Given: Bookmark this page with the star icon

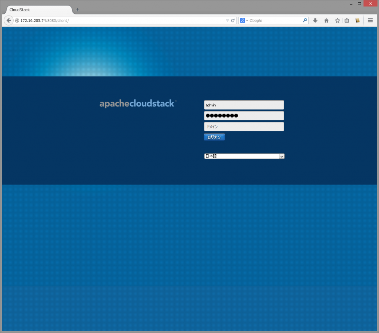Looking at the screenshot, I should [337, 21].
